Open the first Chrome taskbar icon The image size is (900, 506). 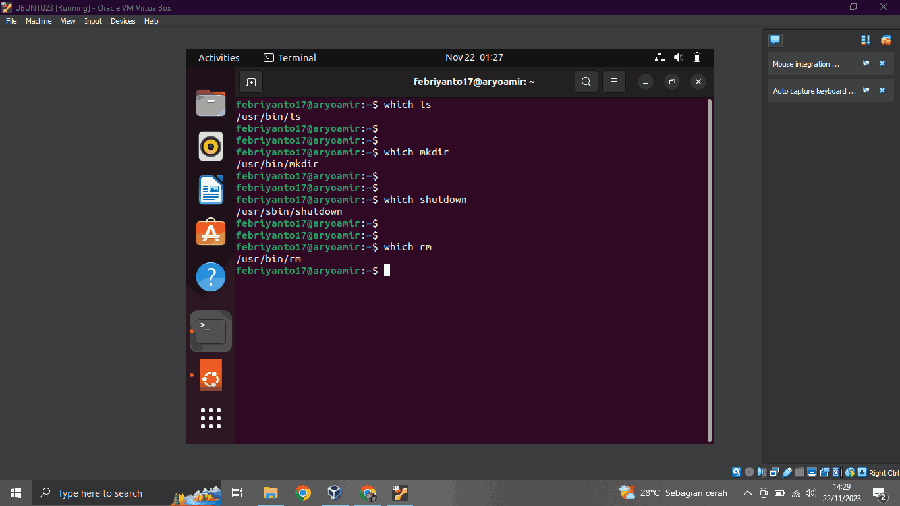(x=303, y=493)
